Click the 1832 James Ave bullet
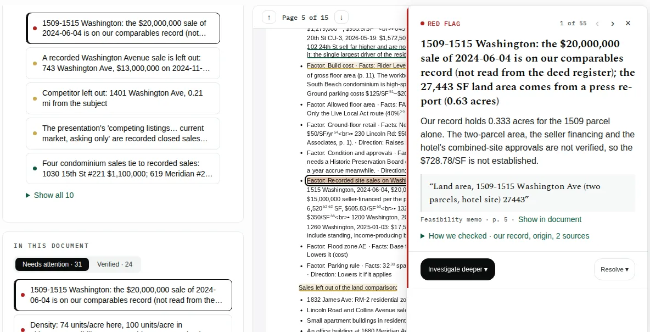The width and height of the screenshot is (650, 332). pos(356,299)
